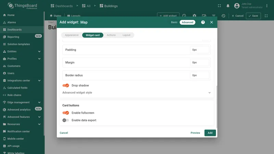Viewport: 274px width, 154px height.
Task: Select the Widget card tab
Action: [92, 35]
